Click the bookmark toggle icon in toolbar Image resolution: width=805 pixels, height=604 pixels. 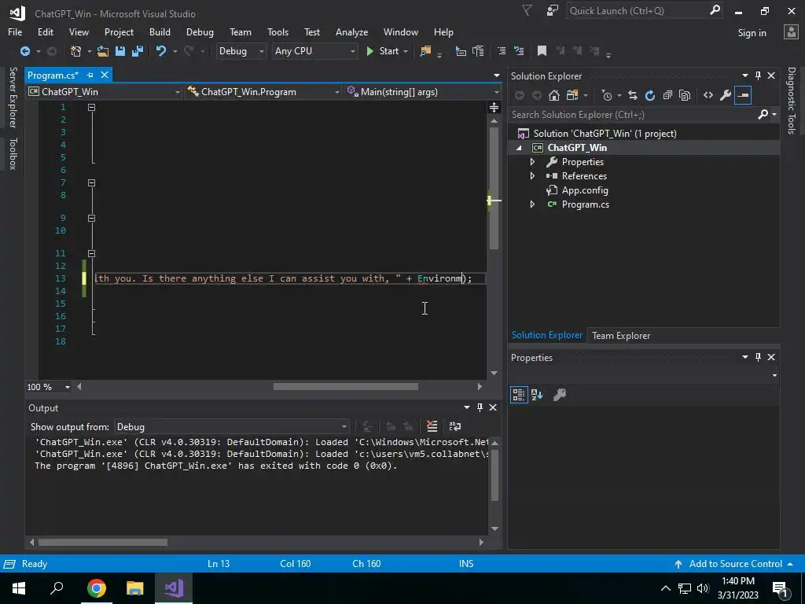[542, 51]
